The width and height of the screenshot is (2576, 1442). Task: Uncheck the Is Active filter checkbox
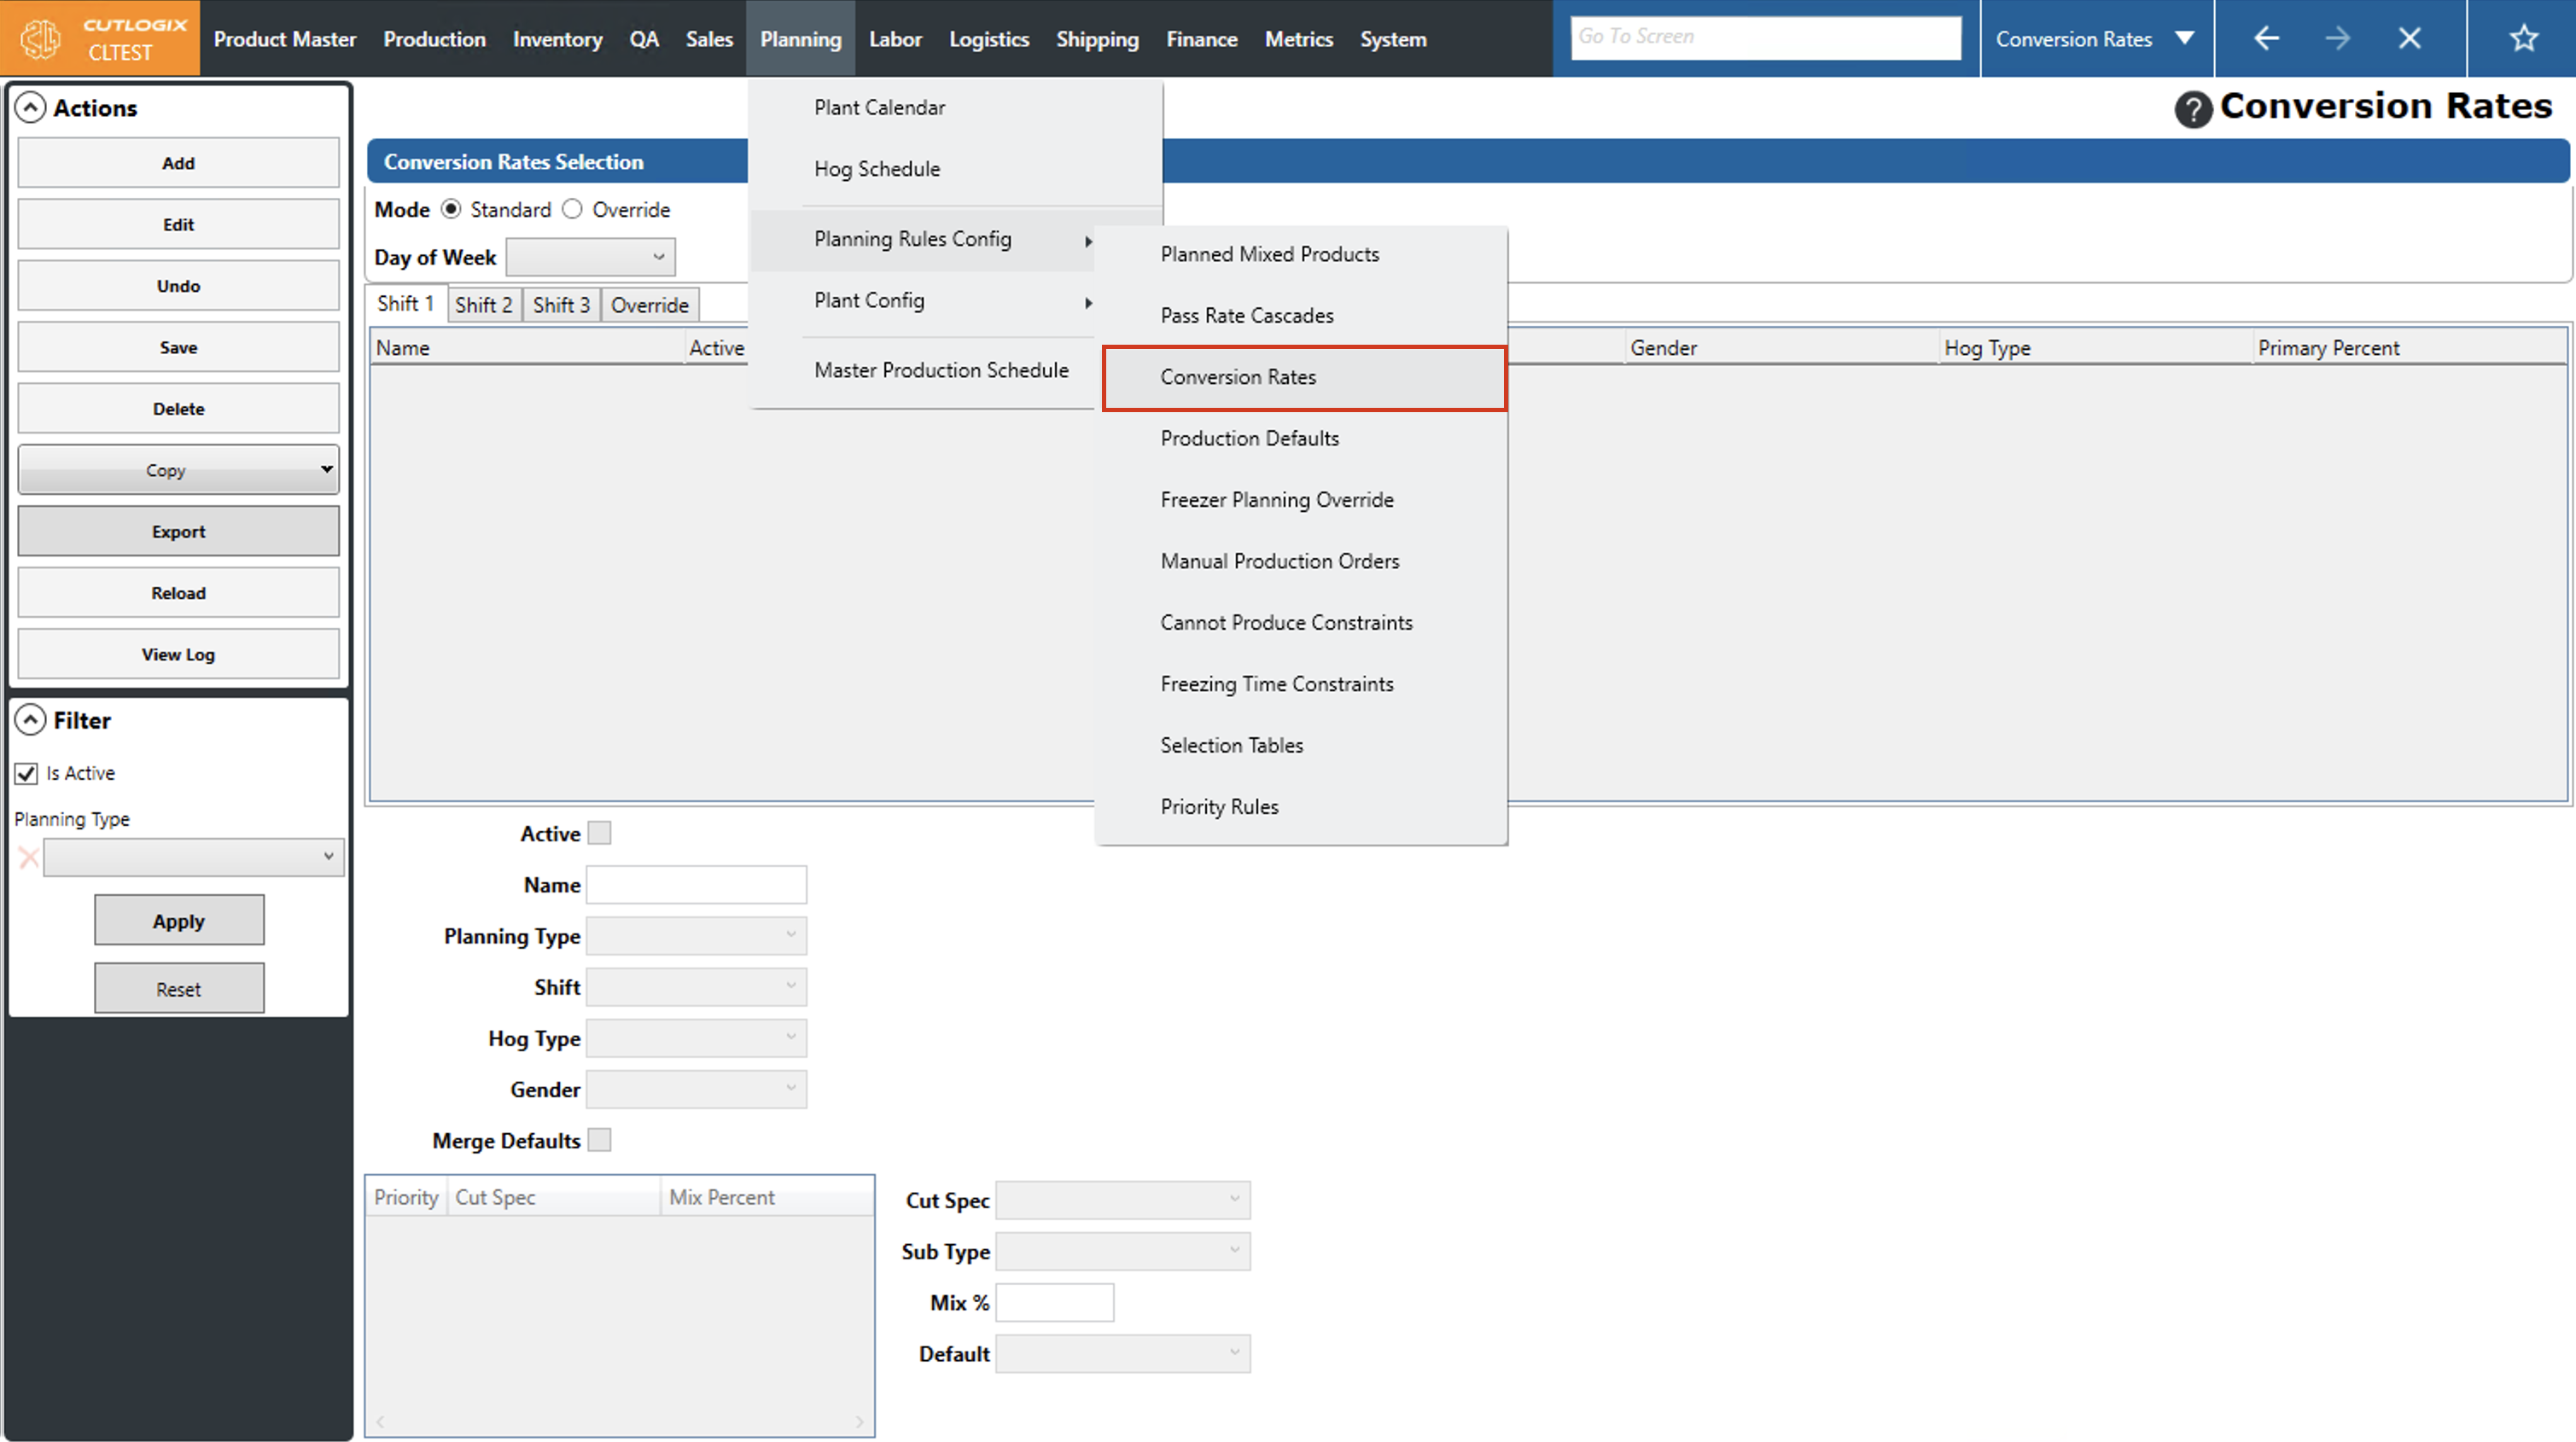(27, 773)
